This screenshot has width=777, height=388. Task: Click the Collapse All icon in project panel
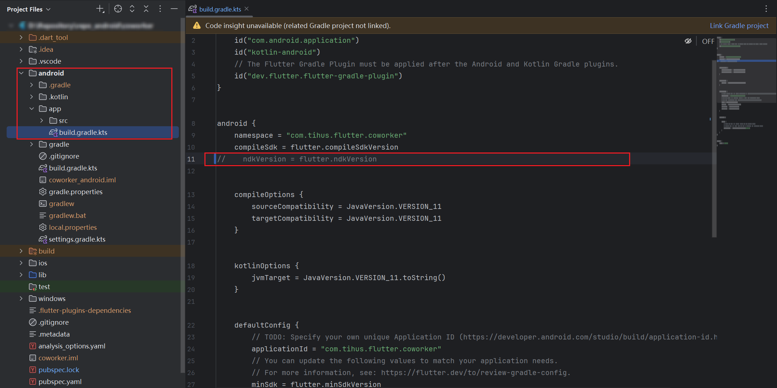146,9
